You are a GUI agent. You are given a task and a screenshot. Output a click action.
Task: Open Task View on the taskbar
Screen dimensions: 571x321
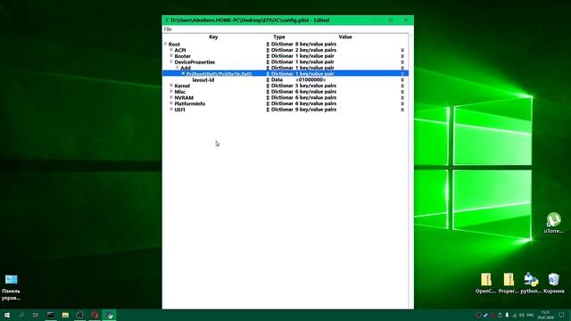tap(36, 315)
